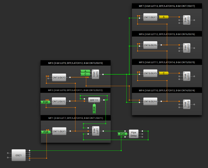This screenshot has height=168, width=208.
Task: Click the 3-bit LUT9 output pin
Action: 103,74
